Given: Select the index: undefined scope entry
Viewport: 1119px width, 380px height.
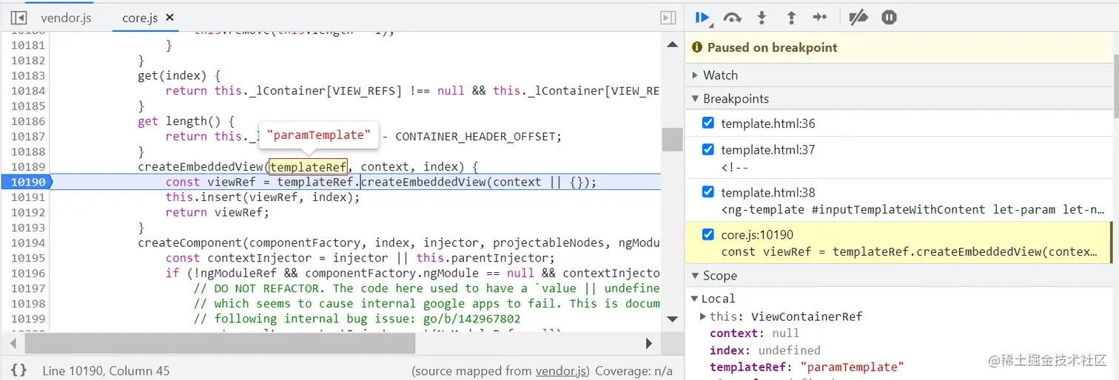Looking at the screenshot, I should coord(765,350).
